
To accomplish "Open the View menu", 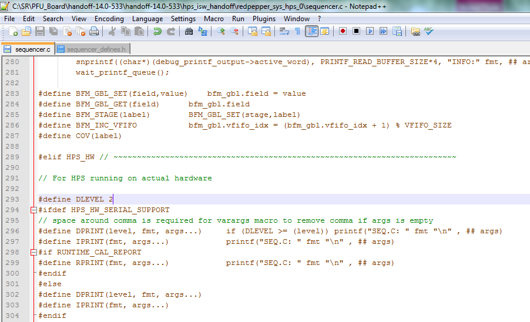I will click(79, 19).
